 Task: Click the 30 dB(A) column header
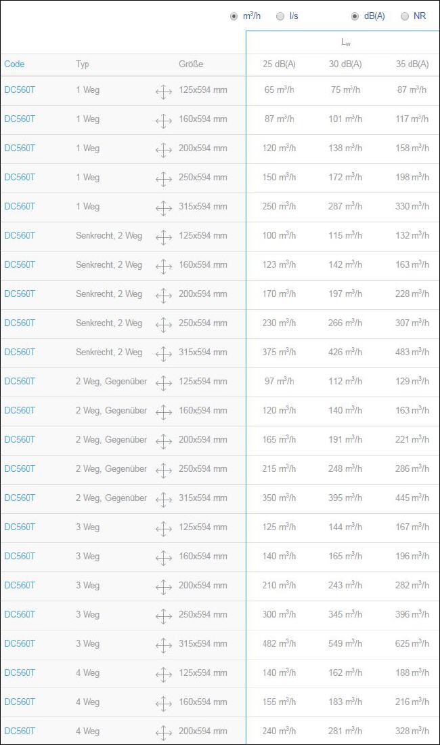pyautogui.click(x=345, y=64)
